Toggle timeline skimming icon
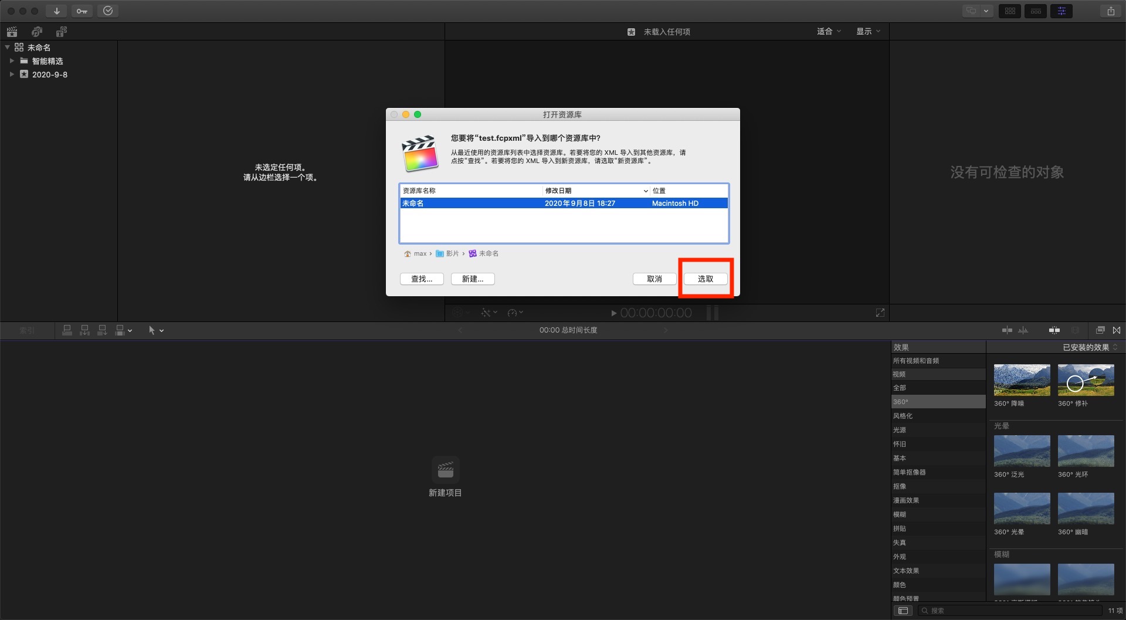 click(1007, 330)
